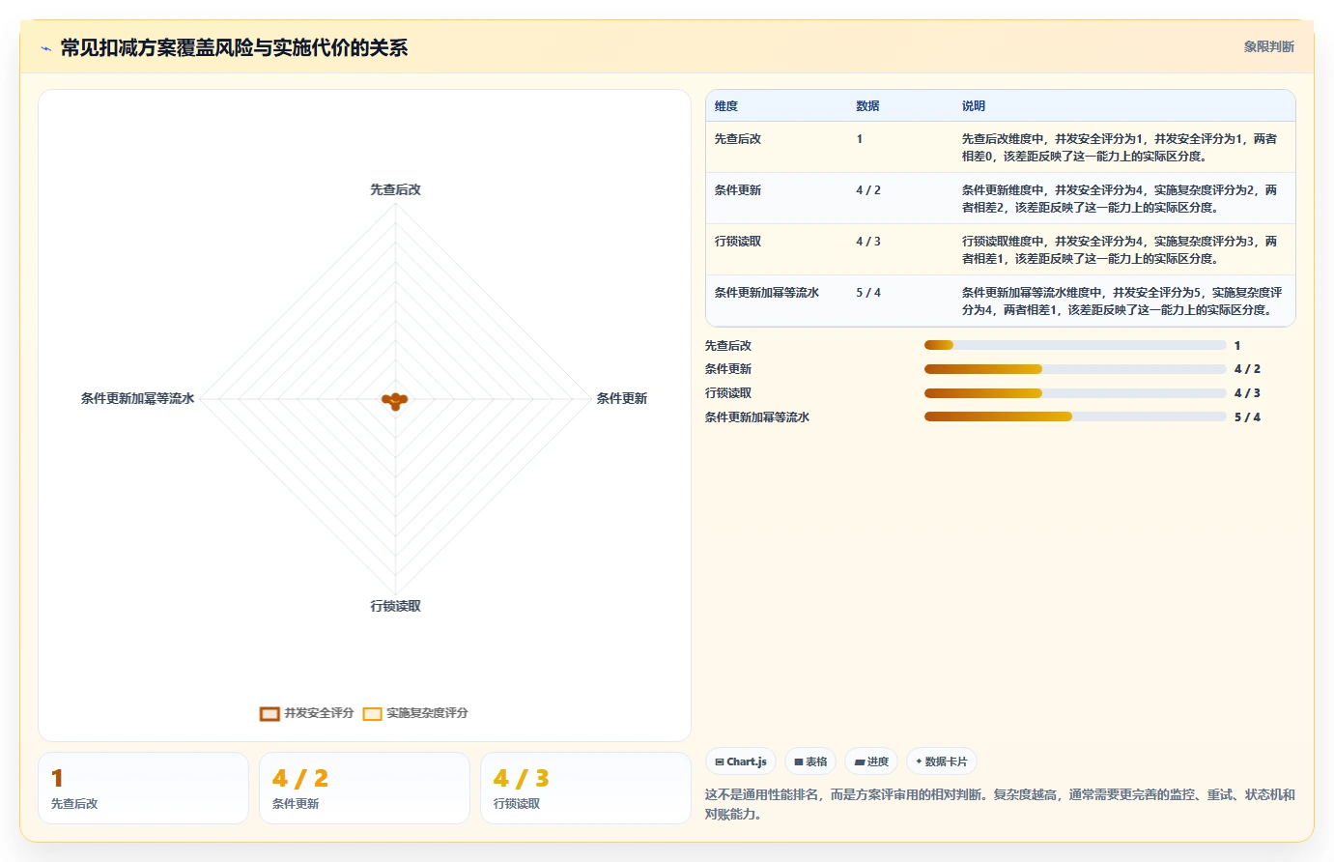Click the 行锁读取 table row name
This screenshot has height=862, width=1334.
738,242
